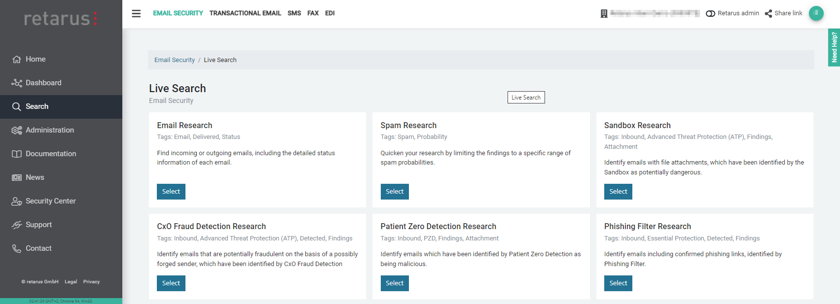Open the Need Help side tab
840x304 pixels.
click(x=834, y=47)
